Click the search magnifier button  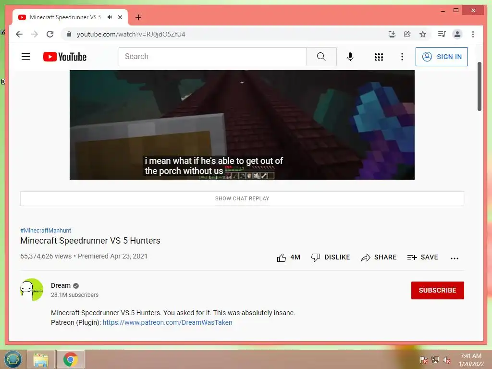(321, 57)
